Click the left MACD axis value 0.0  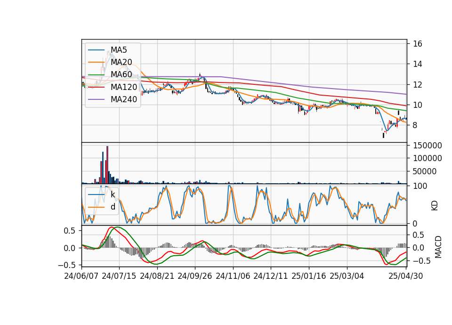(x=69, y=248)
